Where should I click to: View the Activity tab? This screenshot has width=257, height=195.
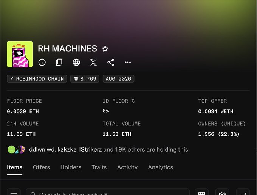[x=127, y=167]
